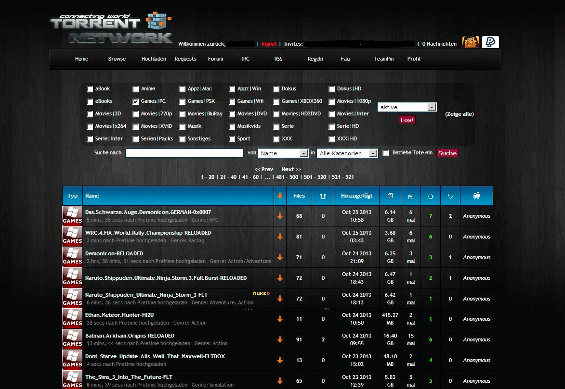Screen dimensions: 565x389
Task: Open Batman.Arkham.Origins-RELOADED torrent details
Action: coord(130,336)
